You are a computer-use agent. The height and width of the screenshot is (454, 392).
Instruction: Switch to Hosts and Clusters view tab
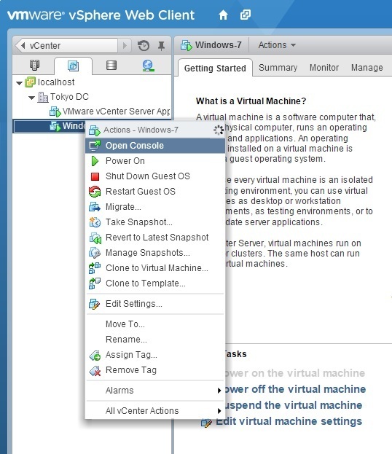(34, 65)
